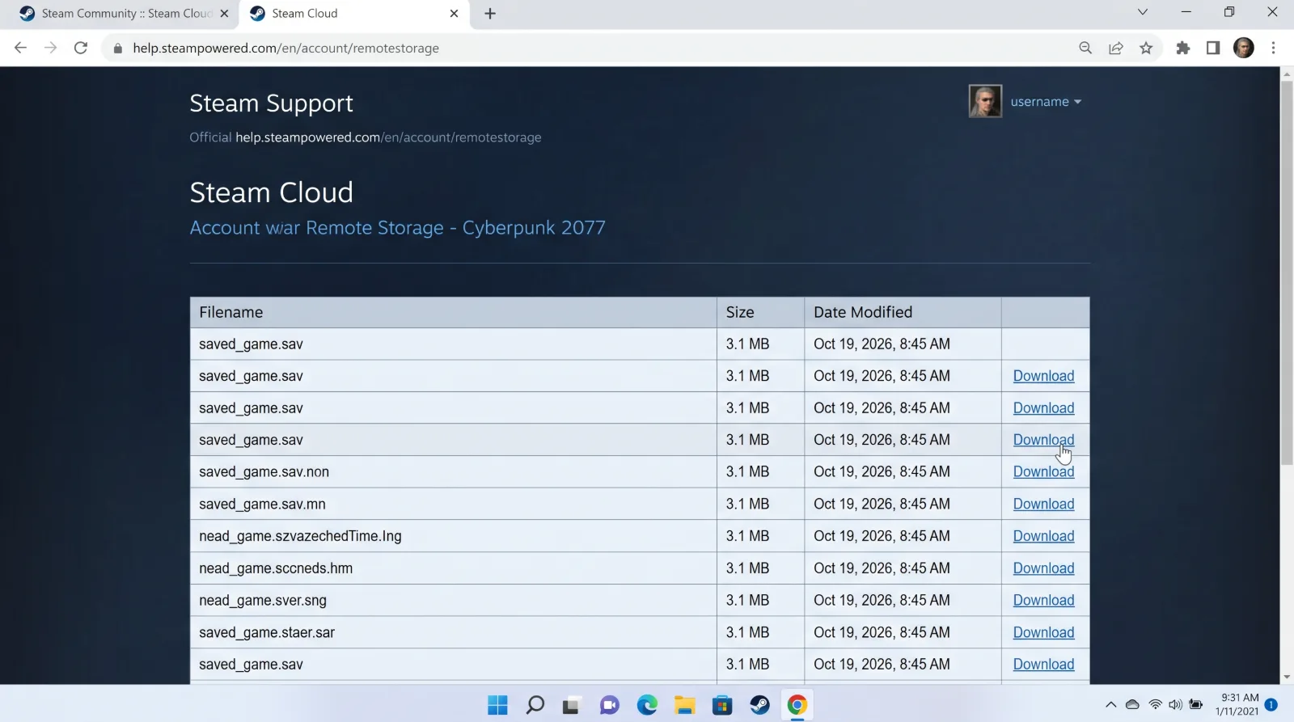This screenshot has width=1294, height=722.
Task: Click the username profile picture on the page
Action: [x=985, y=101]
